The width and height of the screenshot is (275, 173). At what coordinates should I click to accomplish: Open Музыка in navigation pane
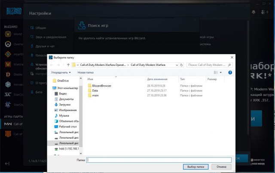pos(62,116)
